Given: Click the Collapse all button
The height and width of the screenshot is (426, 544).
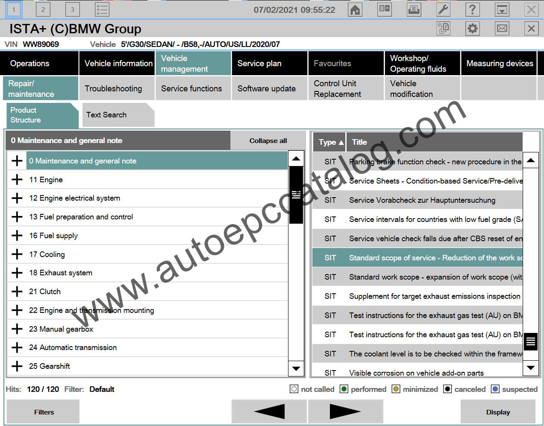Looking at the screenshot, I should coord(268,140).
